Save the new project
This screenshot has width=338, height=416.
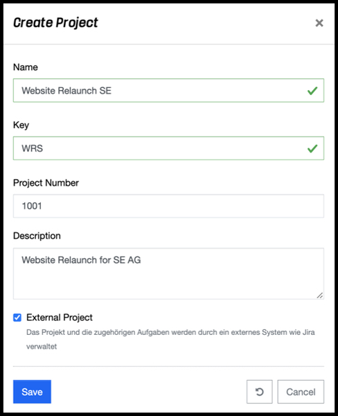pyautogui.click(x=32, y=392)
